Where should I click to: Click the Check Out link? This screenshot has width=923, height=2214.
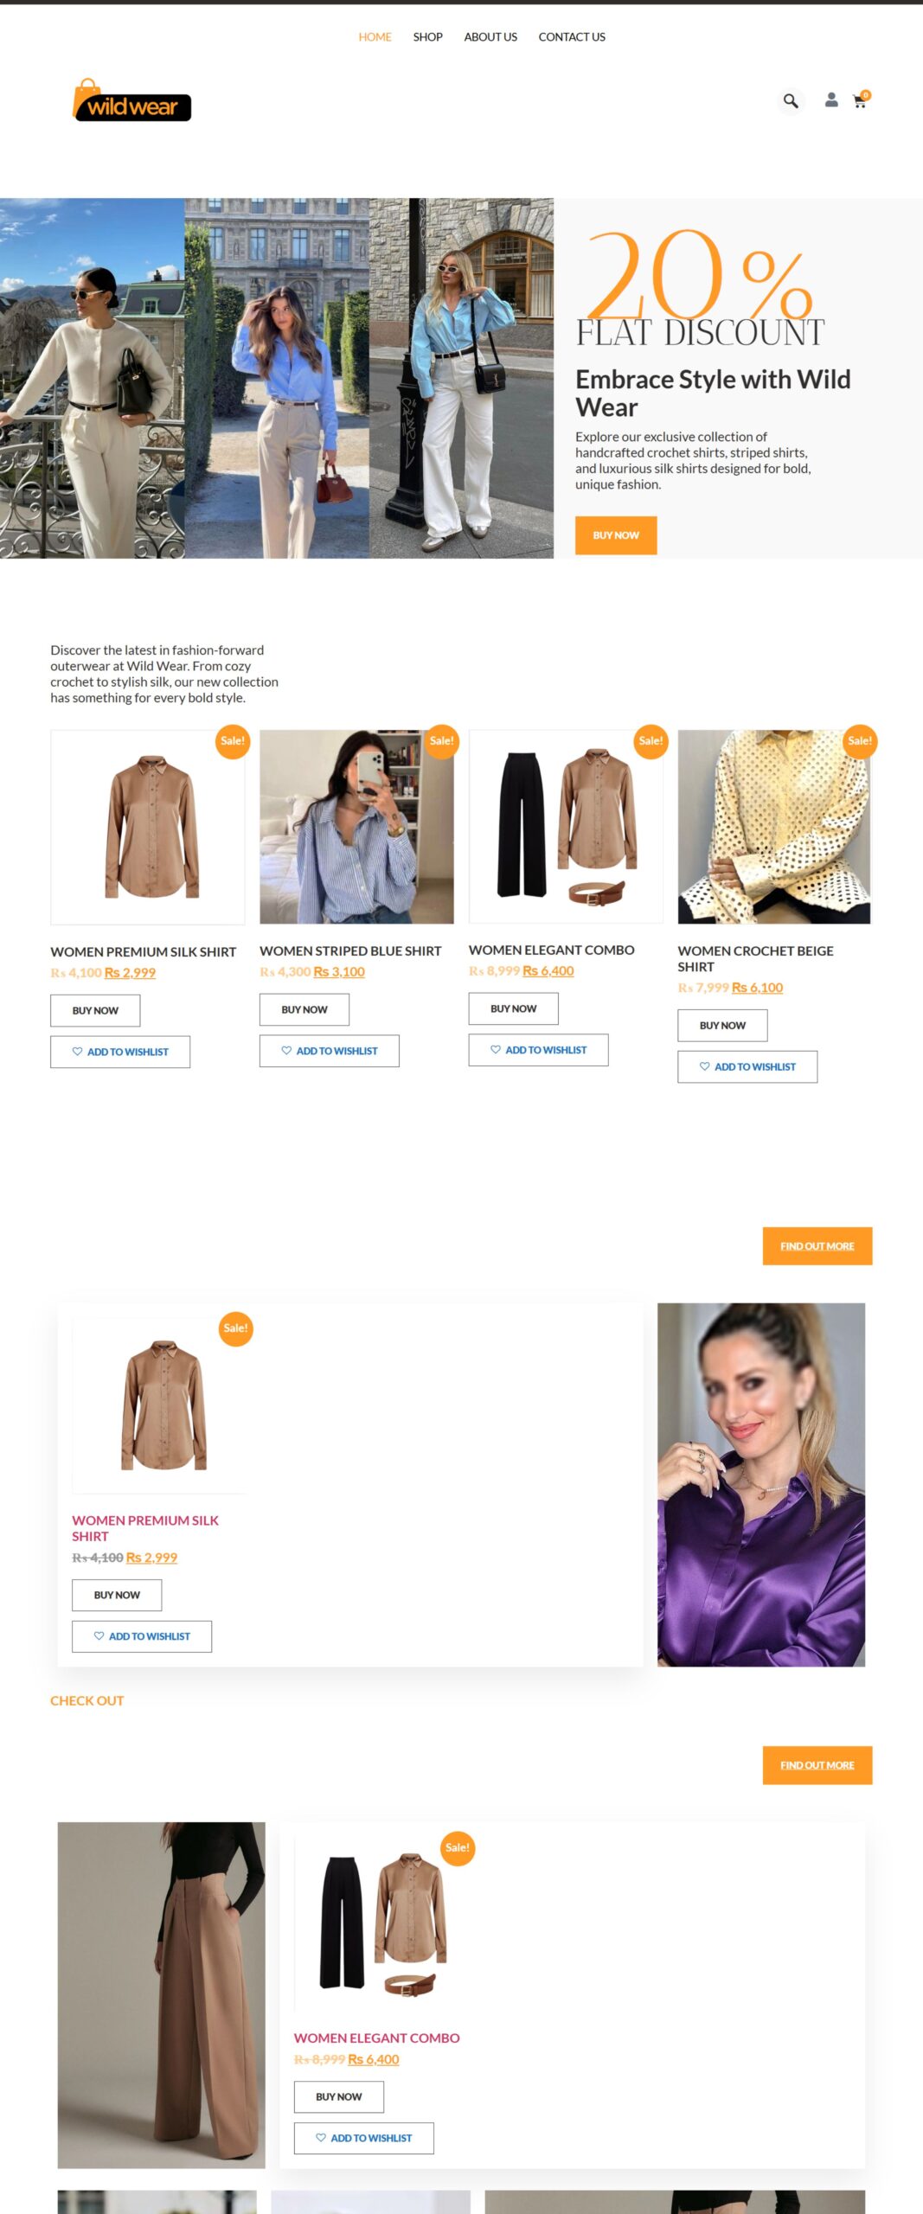[x=87, y=1700]
